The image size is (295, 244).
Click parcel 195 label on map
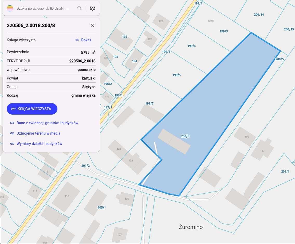(x=116, y=57)
